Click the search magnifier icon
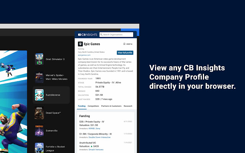 pyautogui.click(x=101, y=34)
